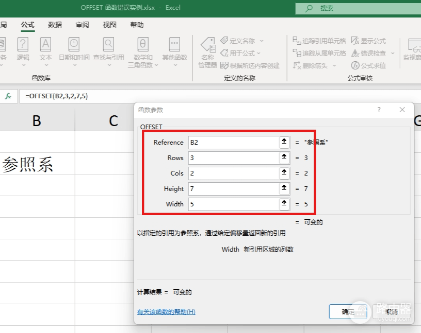Confirm with the 确定 button
Image resolution: width=421 pixels, height=333 pixels.
(348, 311)
